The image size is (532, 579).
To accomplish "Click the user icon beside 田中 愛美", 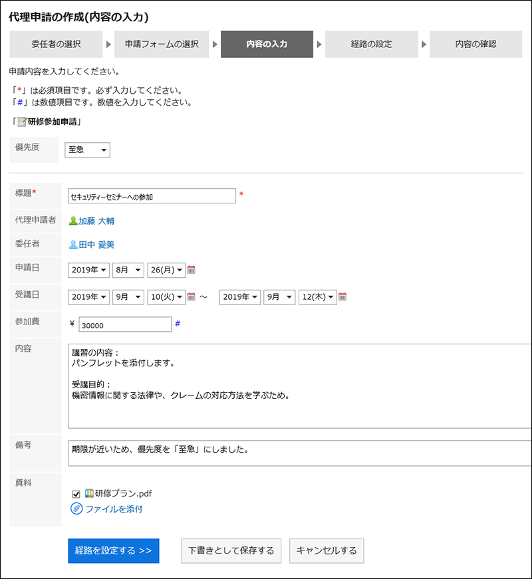I will (73, 245).
